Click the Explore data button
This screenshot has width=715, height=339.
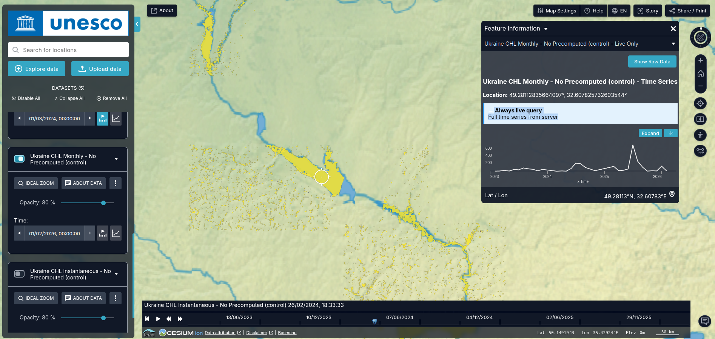pyautogui.click(x=37, y=69)
